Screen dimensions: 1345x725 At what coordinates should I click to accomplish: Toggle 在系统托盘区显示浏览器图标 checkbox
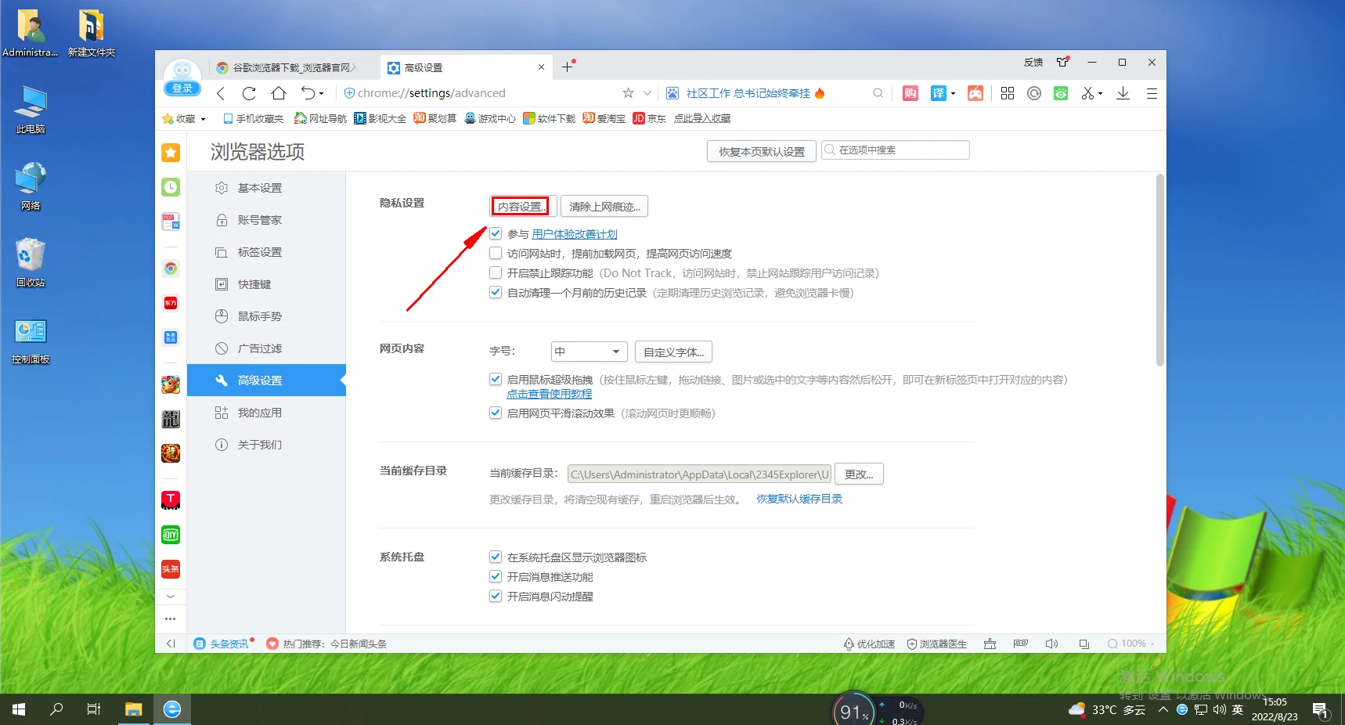496,557
